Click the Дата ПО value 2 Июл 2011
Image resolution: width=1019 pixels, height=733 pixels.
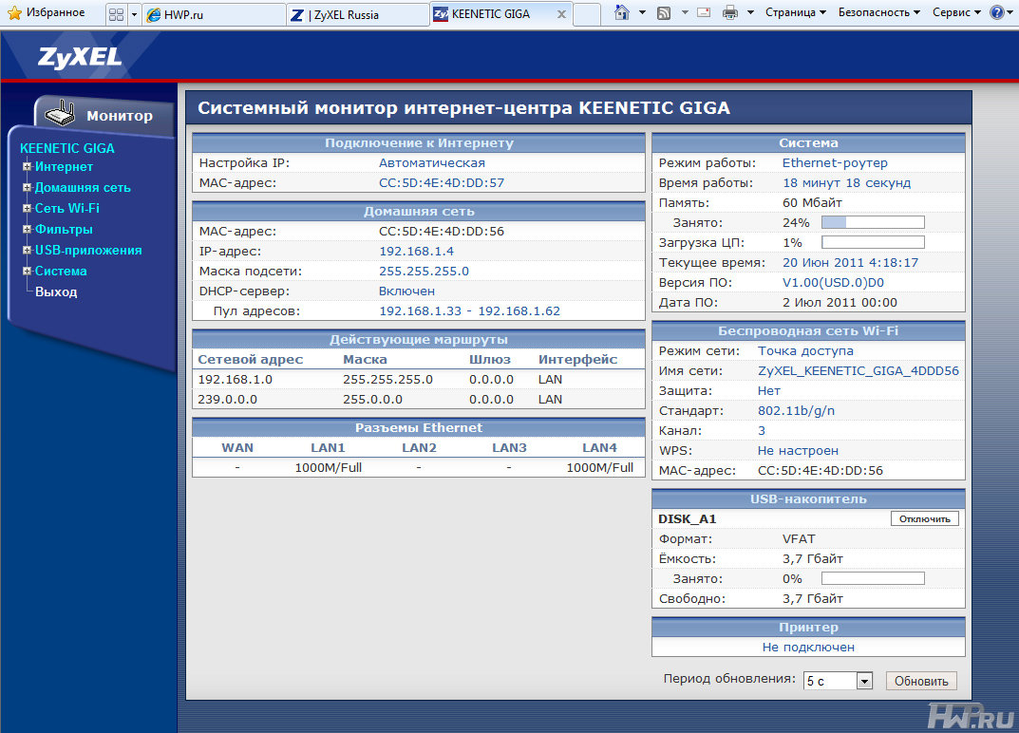[x=840, y=303]
